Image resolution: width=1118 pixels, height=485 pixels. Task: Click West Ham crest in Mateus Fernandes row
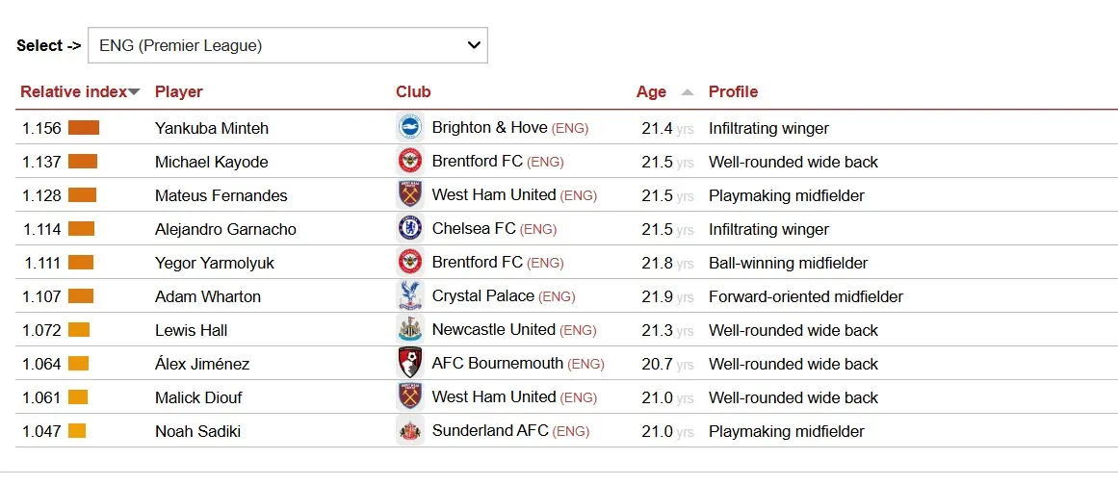coord(410,195)
